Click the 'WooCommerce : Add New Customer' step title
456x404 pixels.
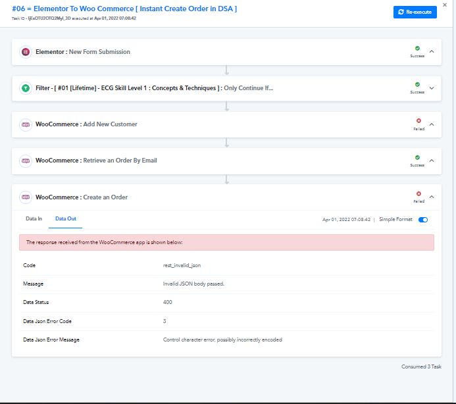[86, 124]
